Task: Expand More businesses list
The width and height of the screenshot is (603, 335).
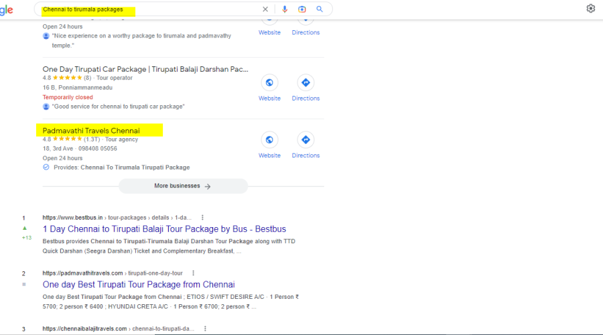Action: (183, 186)
